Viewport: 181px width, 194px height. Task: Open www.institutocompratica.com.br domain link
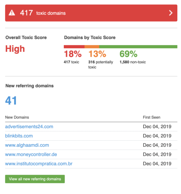click(39, 164)
